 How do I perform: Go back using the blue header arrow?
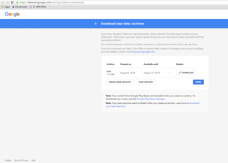tap(96, 23)
